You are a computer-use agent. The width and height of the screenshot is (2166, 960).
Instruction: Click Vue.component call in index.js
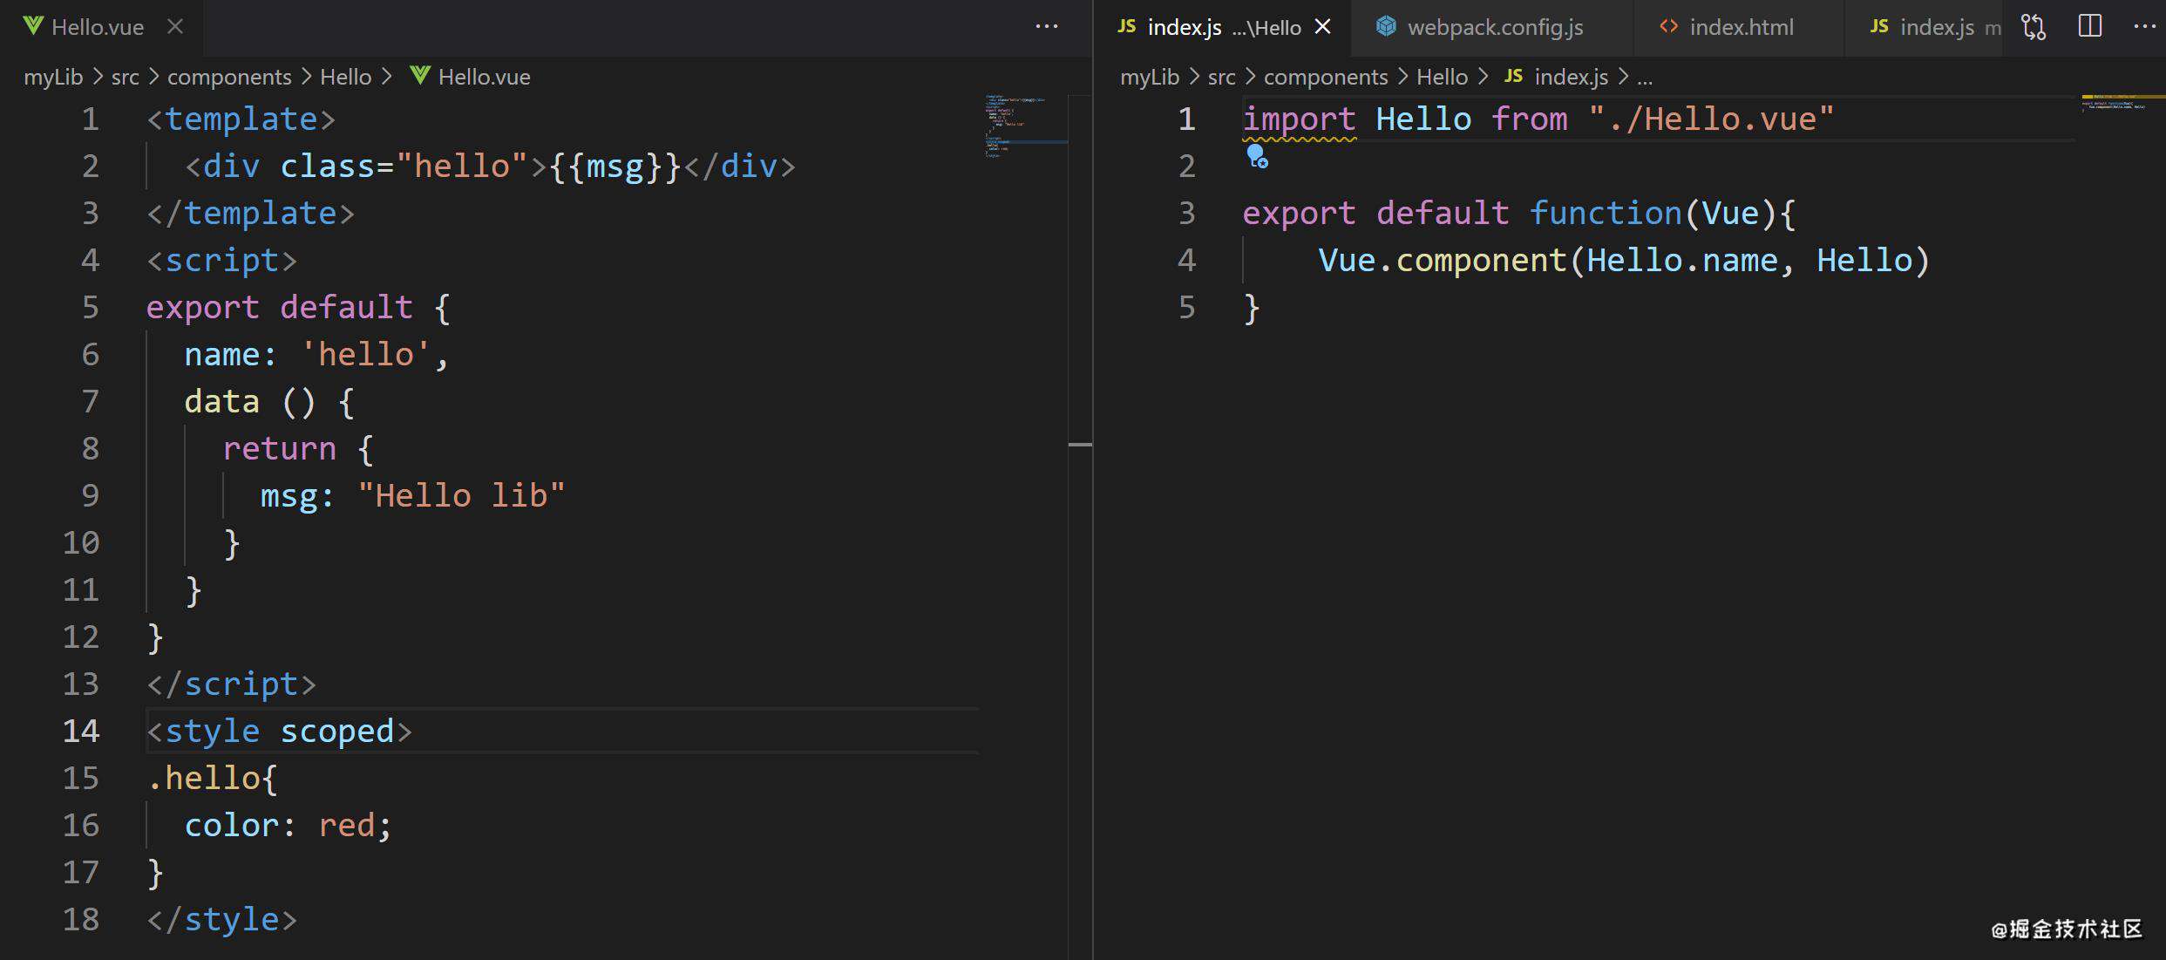coord(1442,260)
